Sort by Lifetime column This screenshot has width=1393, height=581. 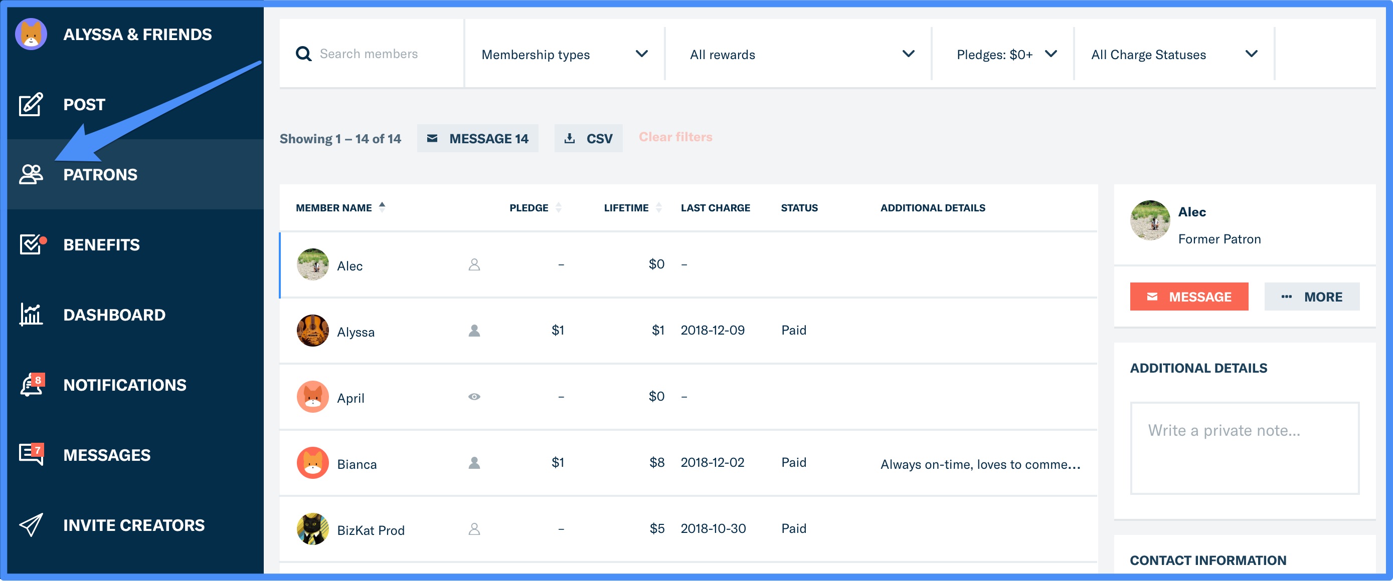click(x=633, y=208)
